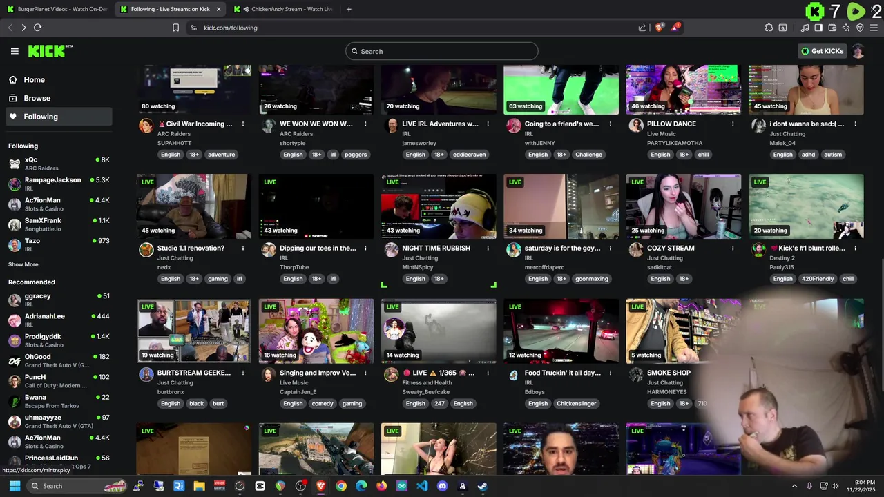Switch to BurgerPlanet Videos browser tab
Viewport: 884px width, 497px height.
[x=57, y=9]
